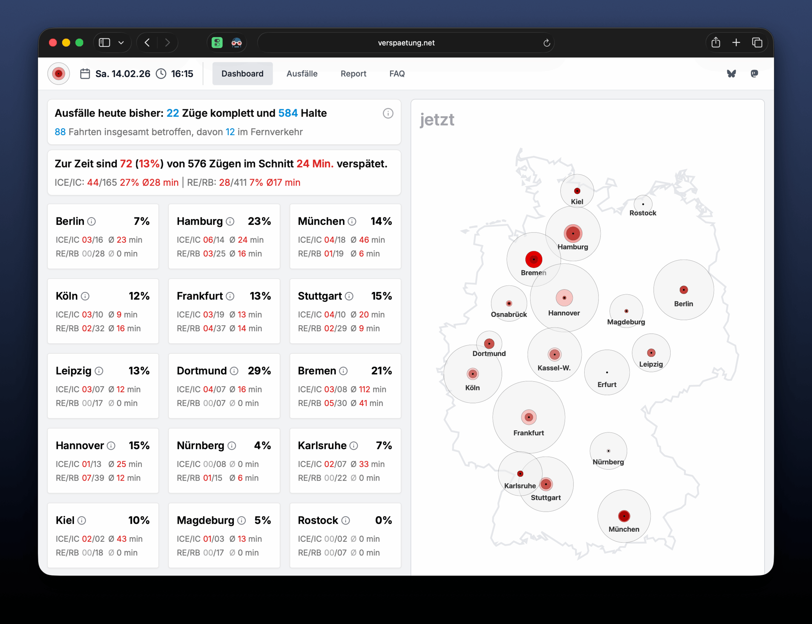Click the info icon beside Ausfälle summary
This screenshot has width=812, height=624.
tap(388, 113)
